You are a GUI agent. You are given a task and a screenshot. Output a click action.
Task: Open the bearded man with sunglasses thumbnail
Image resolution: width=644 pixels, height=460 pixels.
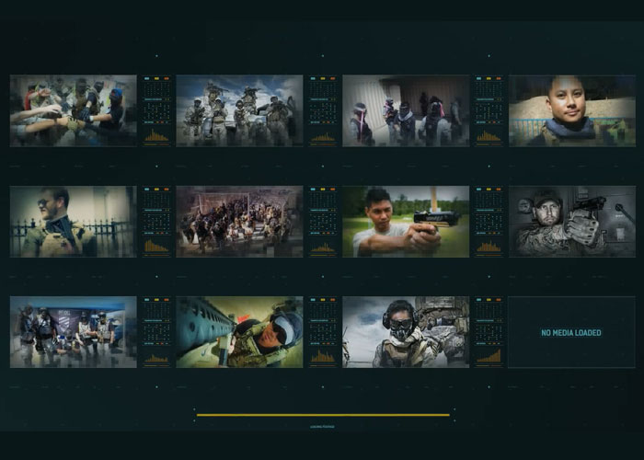point(73,222)
